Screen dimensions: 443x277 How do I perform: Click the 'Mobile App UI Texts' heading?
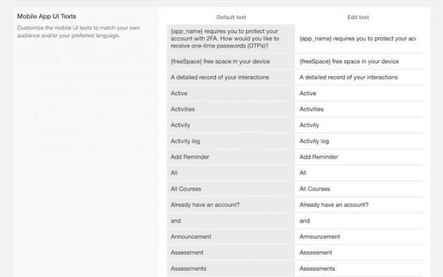pyautogui.click(x=46, y=16)
